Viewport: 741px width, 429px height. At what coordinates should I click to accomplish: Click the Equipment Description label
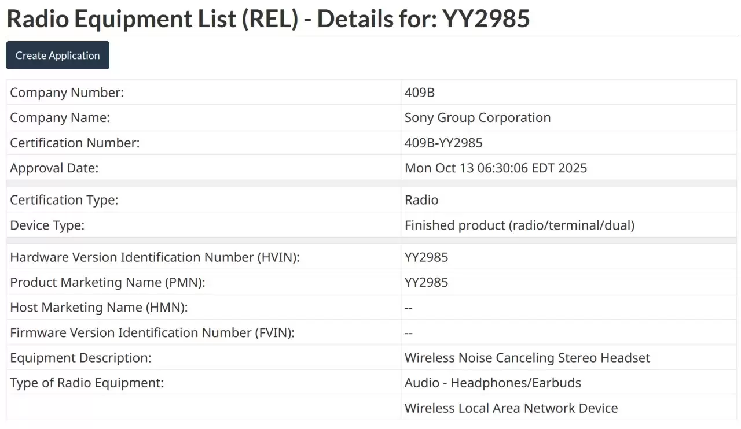tap(80, 358)
